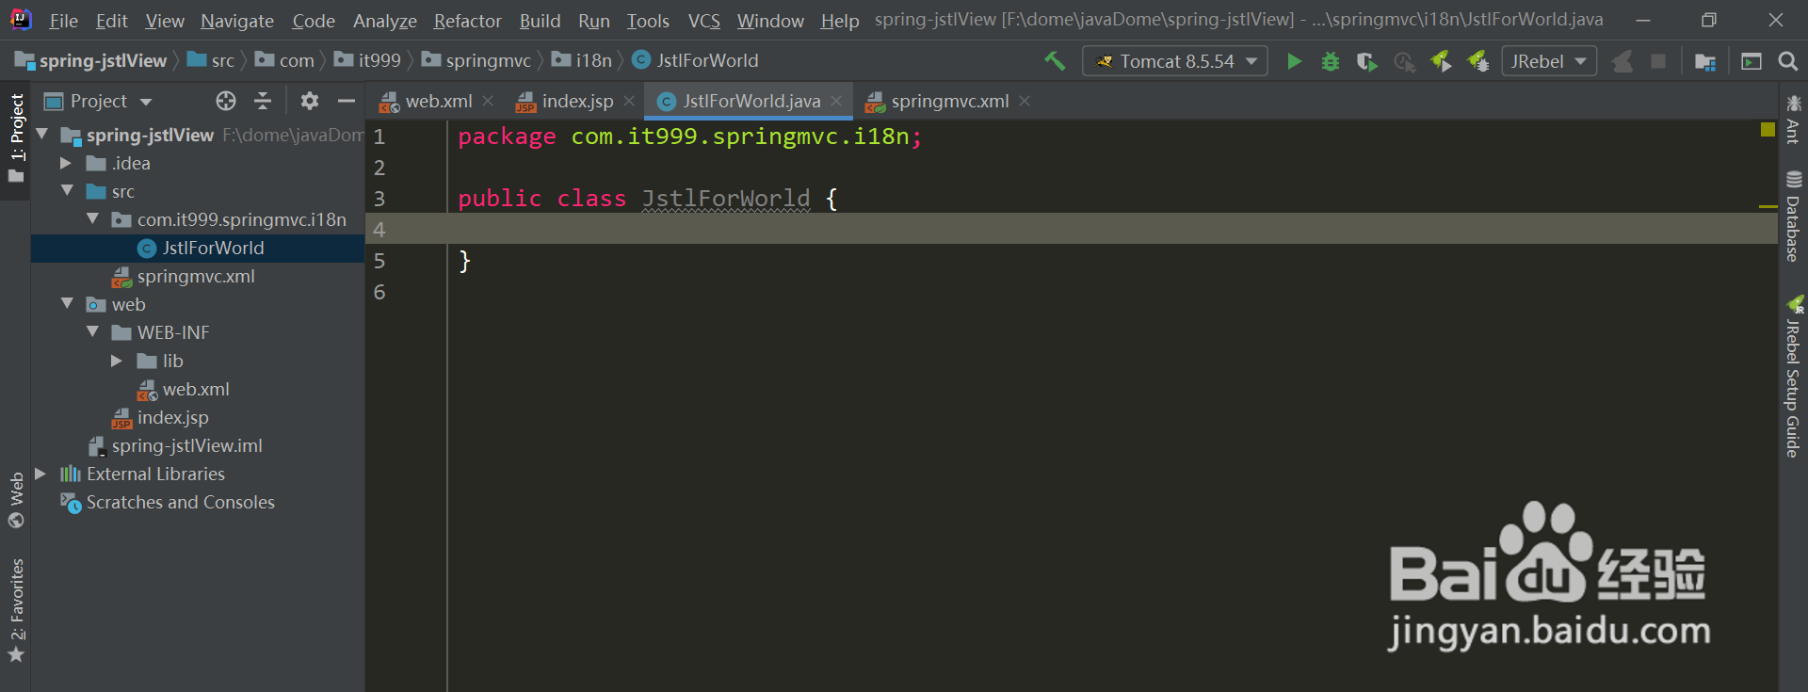Click the line number 6 gutter
Image resolution: width=1808 pixels, height=692 pixels.
click(379, 292)
